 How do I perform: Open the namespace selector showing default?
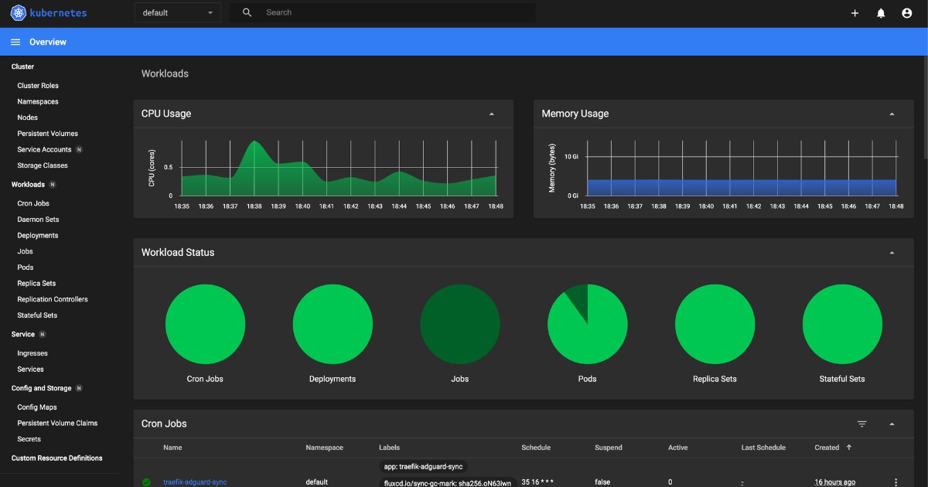coord(177,12)
